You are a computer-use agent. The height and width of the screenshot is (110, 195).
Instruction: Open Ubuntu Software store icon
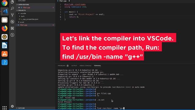coord(5,54)
